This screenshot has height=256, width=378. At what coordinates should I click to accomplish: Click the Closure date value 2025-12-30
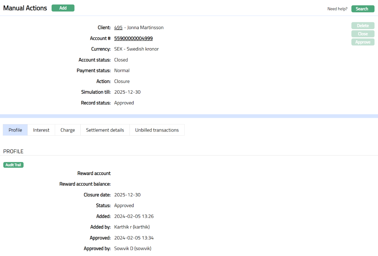(x=127, y=195)
